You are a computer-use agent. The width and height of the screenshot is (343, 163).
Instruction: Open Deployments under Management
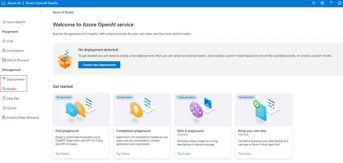pyautogui.click(x=15, y=79)
